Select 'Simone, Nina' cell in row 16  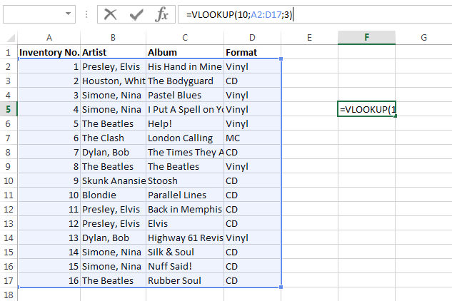tap(113, 267)
